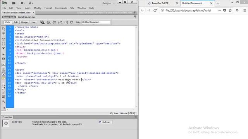Close Variable width content.html document
248x139 pixels.
(x=34, y=12)
